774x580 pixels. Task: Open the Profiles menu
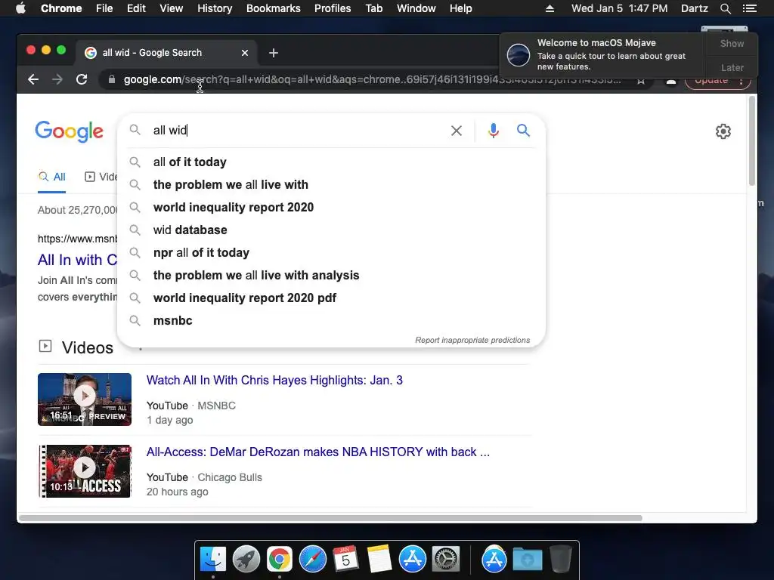333,8
